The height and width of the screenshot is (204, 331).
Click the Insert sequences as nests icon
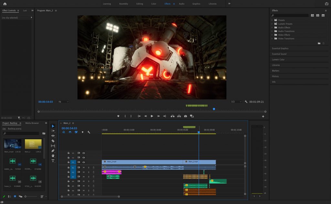[x=64, y=132]
